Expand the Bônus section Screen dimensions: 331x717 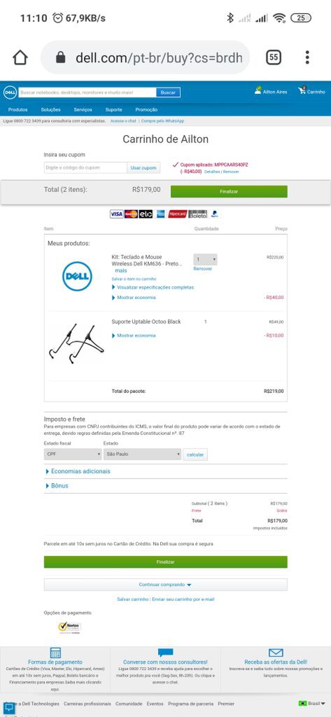(x=57, y=486)
